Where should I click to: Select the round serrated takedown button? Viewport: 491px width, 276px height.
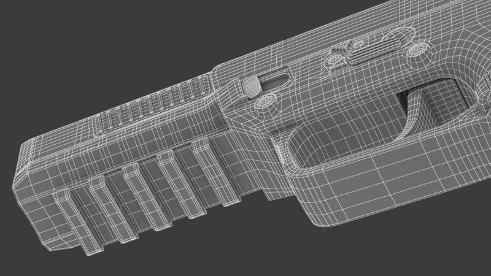point(250,85)
